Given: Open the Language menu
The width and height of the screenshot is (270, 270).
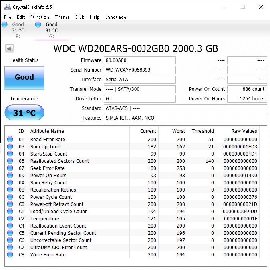Looking at the screenshot, I should (x=115, y=17).
